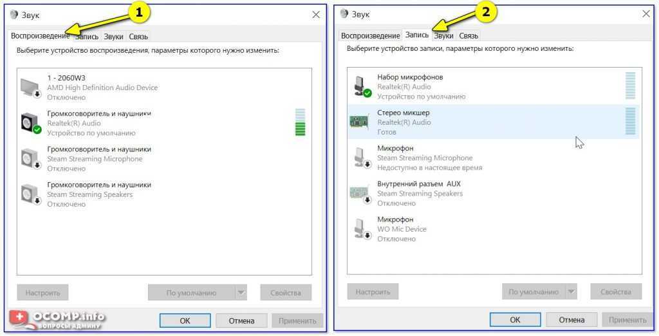Click the Steam Streaming Microphone speaker icon in left window
Viewport: 659px width, 336px height.
click(x=31, y=159)
